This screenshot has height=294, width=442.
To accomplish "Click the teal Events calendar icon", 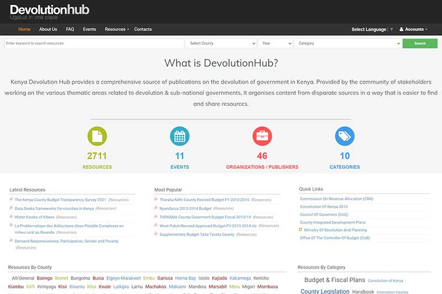I will (x=180, y=136).
